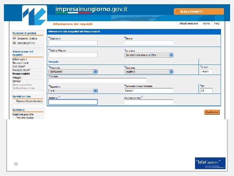Click the Frazione input field
This screenshot has height=176, width=234.
click(97, 81)
